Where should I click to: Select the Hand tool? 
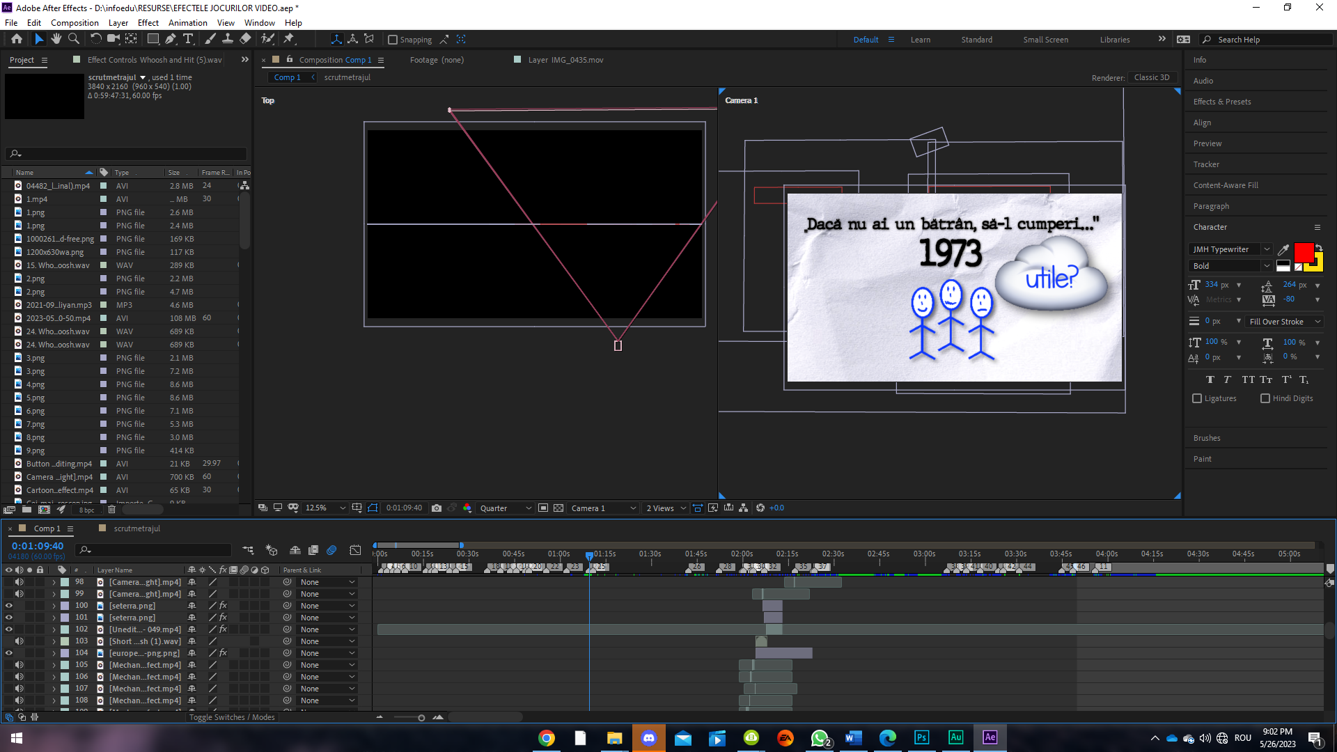coord(56,39)
